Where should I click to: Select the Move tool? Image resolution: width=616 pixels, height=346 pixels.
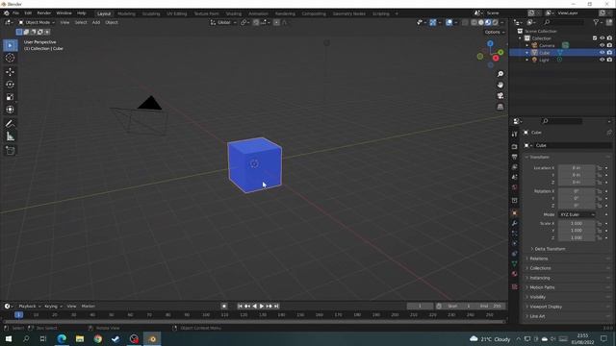click(x=11, y=72)
